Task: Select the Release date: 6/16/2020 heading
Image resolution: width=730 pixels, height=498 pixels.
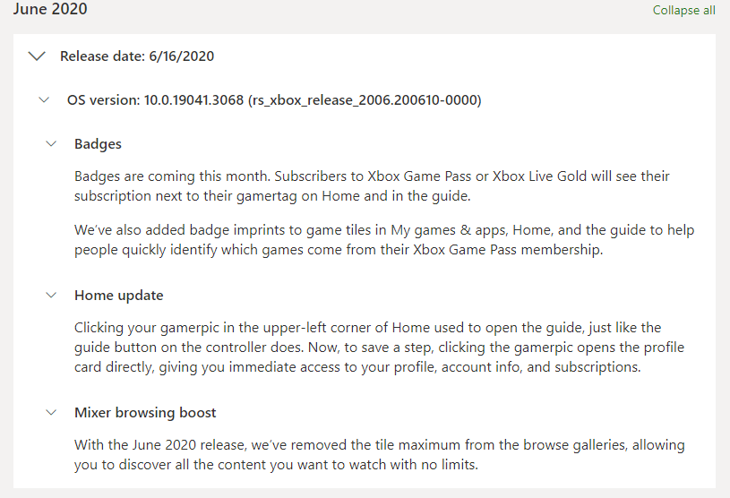Action: [137, 56]
